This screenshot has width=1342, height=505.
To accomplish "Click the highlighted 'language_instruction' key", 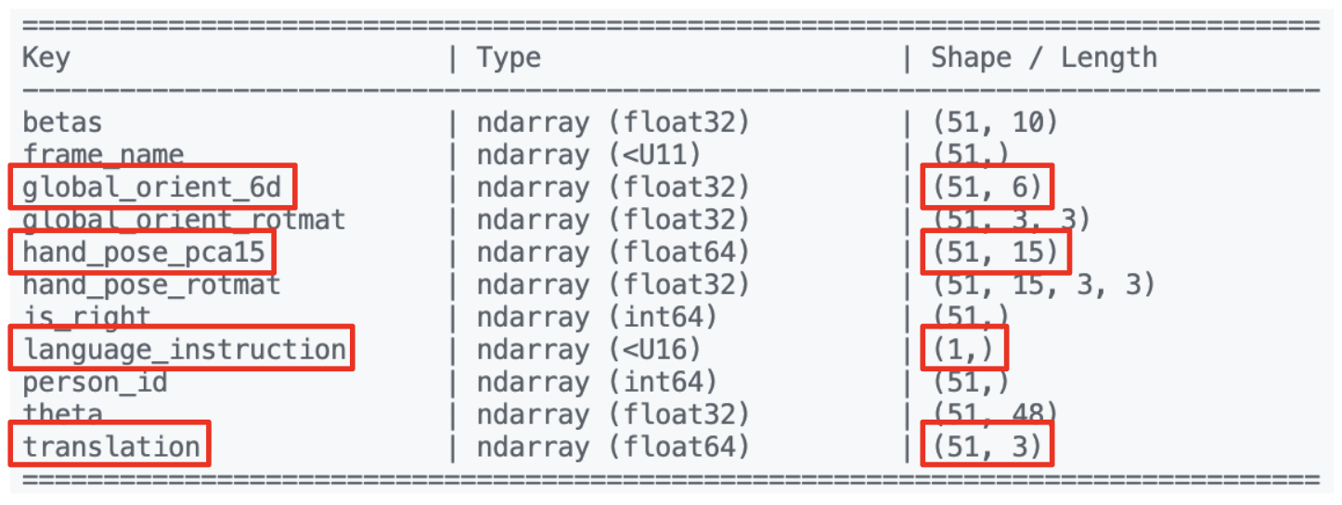I will click(x=183, y=348).
